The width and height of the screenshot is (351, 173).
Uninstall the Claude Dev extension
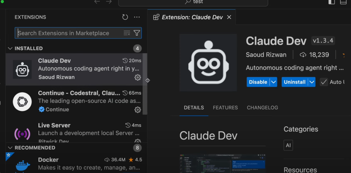(x=294, y=82)
